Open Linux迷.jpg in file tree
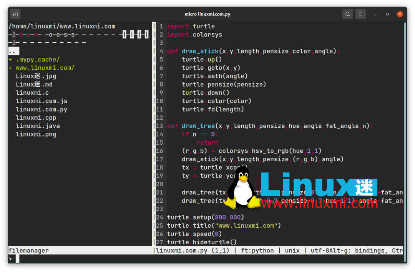 pyautogui.click(x=36, y=76)
